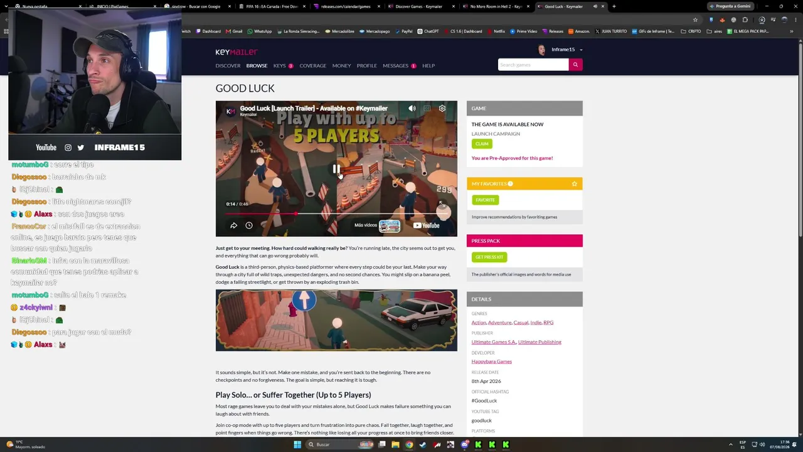The image size is (803, 452).
Task: Open the Ultimate Games S.A. publisher link
Action: (494, 342)
